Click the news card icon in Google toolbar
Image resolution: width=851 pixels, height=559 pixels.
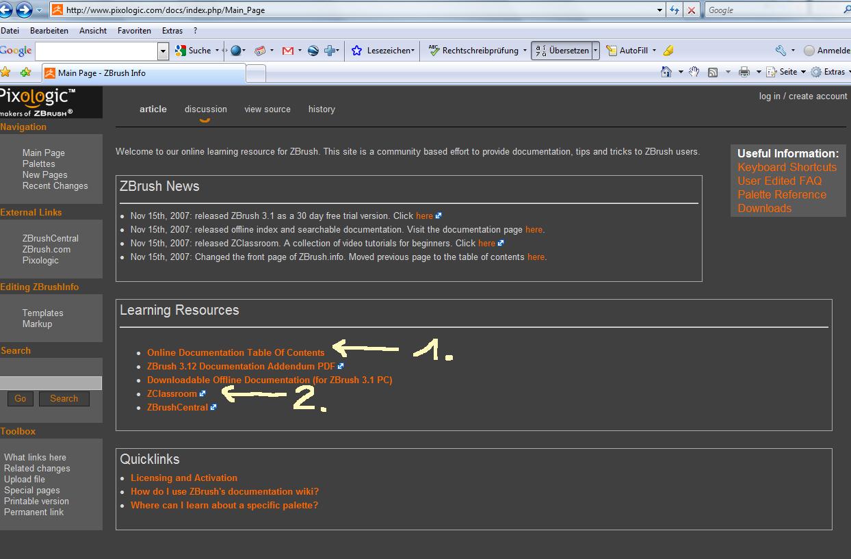pos(260,51)
